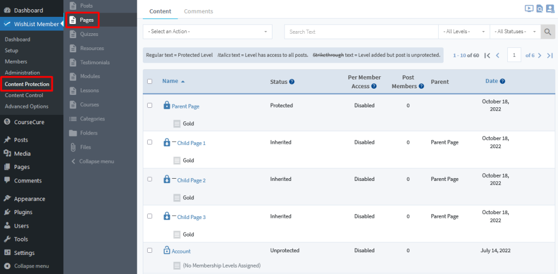Image resolution: width=558 pixels, height=274 pixels.
Task: Open Advanced Options in WishList Member menu
Action: (x=27, y=106)
